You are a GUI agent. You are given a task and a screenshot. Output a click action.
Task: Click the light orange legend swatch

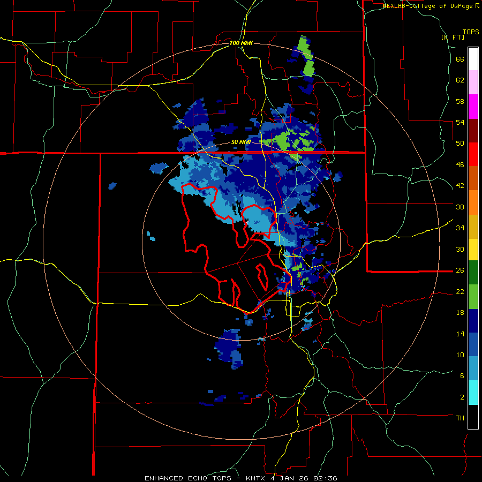tap(473, 202)
